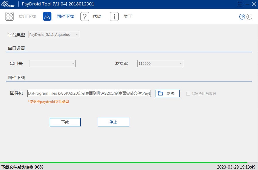Open the 应用下载 tab
This screenshot has width=258, height=170.
pyautogui.click(x=27, y=17)
